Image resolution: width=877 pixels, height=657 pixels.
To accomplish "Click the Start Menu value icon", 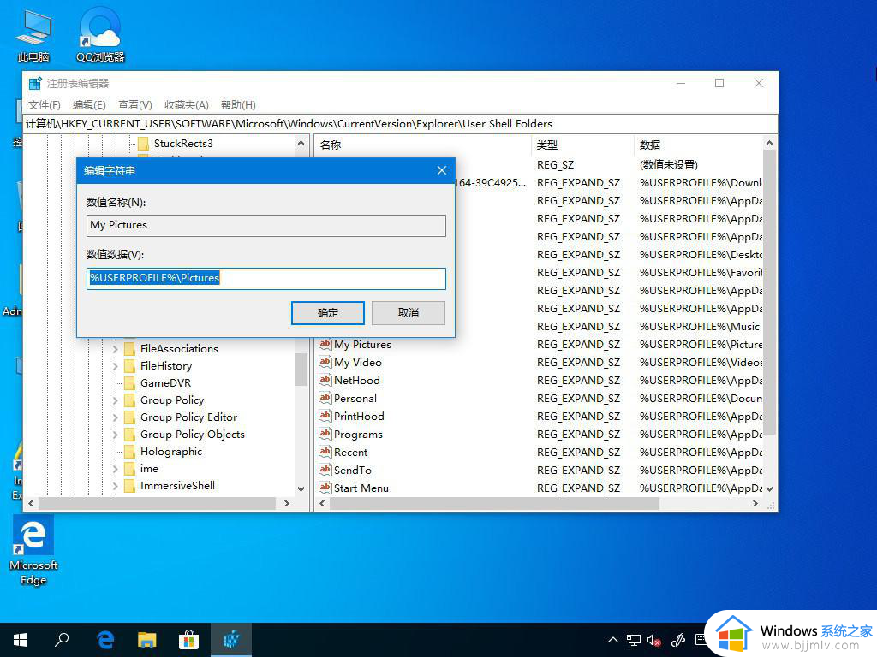I will point(325,487).
